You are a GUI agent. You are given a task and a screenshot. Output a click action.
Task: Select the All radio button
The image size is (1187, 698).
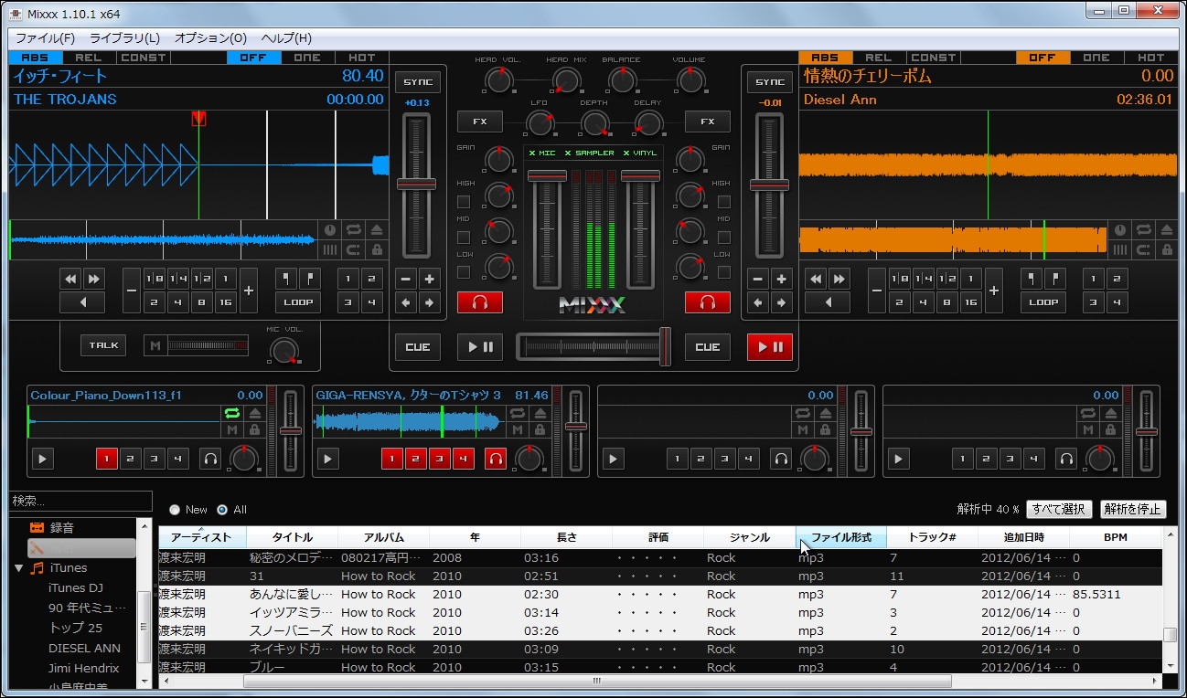pyautogui.click(x=222, y=510)
